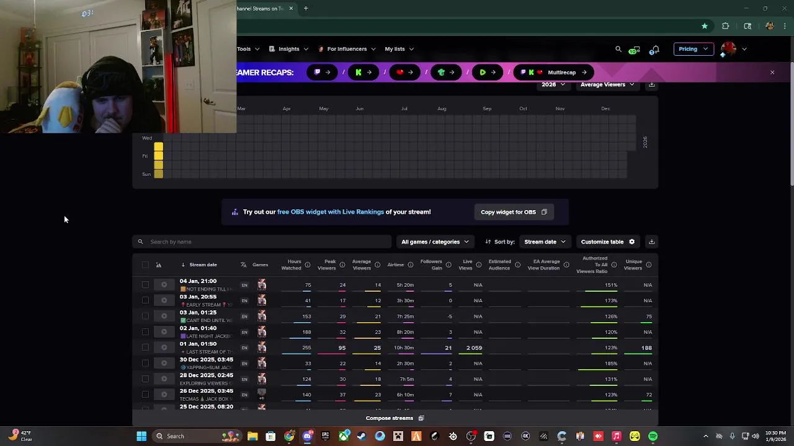Click the compare chart icon in table header
The width and height of the screenshot is (794, 446).
tap(158, 265)
